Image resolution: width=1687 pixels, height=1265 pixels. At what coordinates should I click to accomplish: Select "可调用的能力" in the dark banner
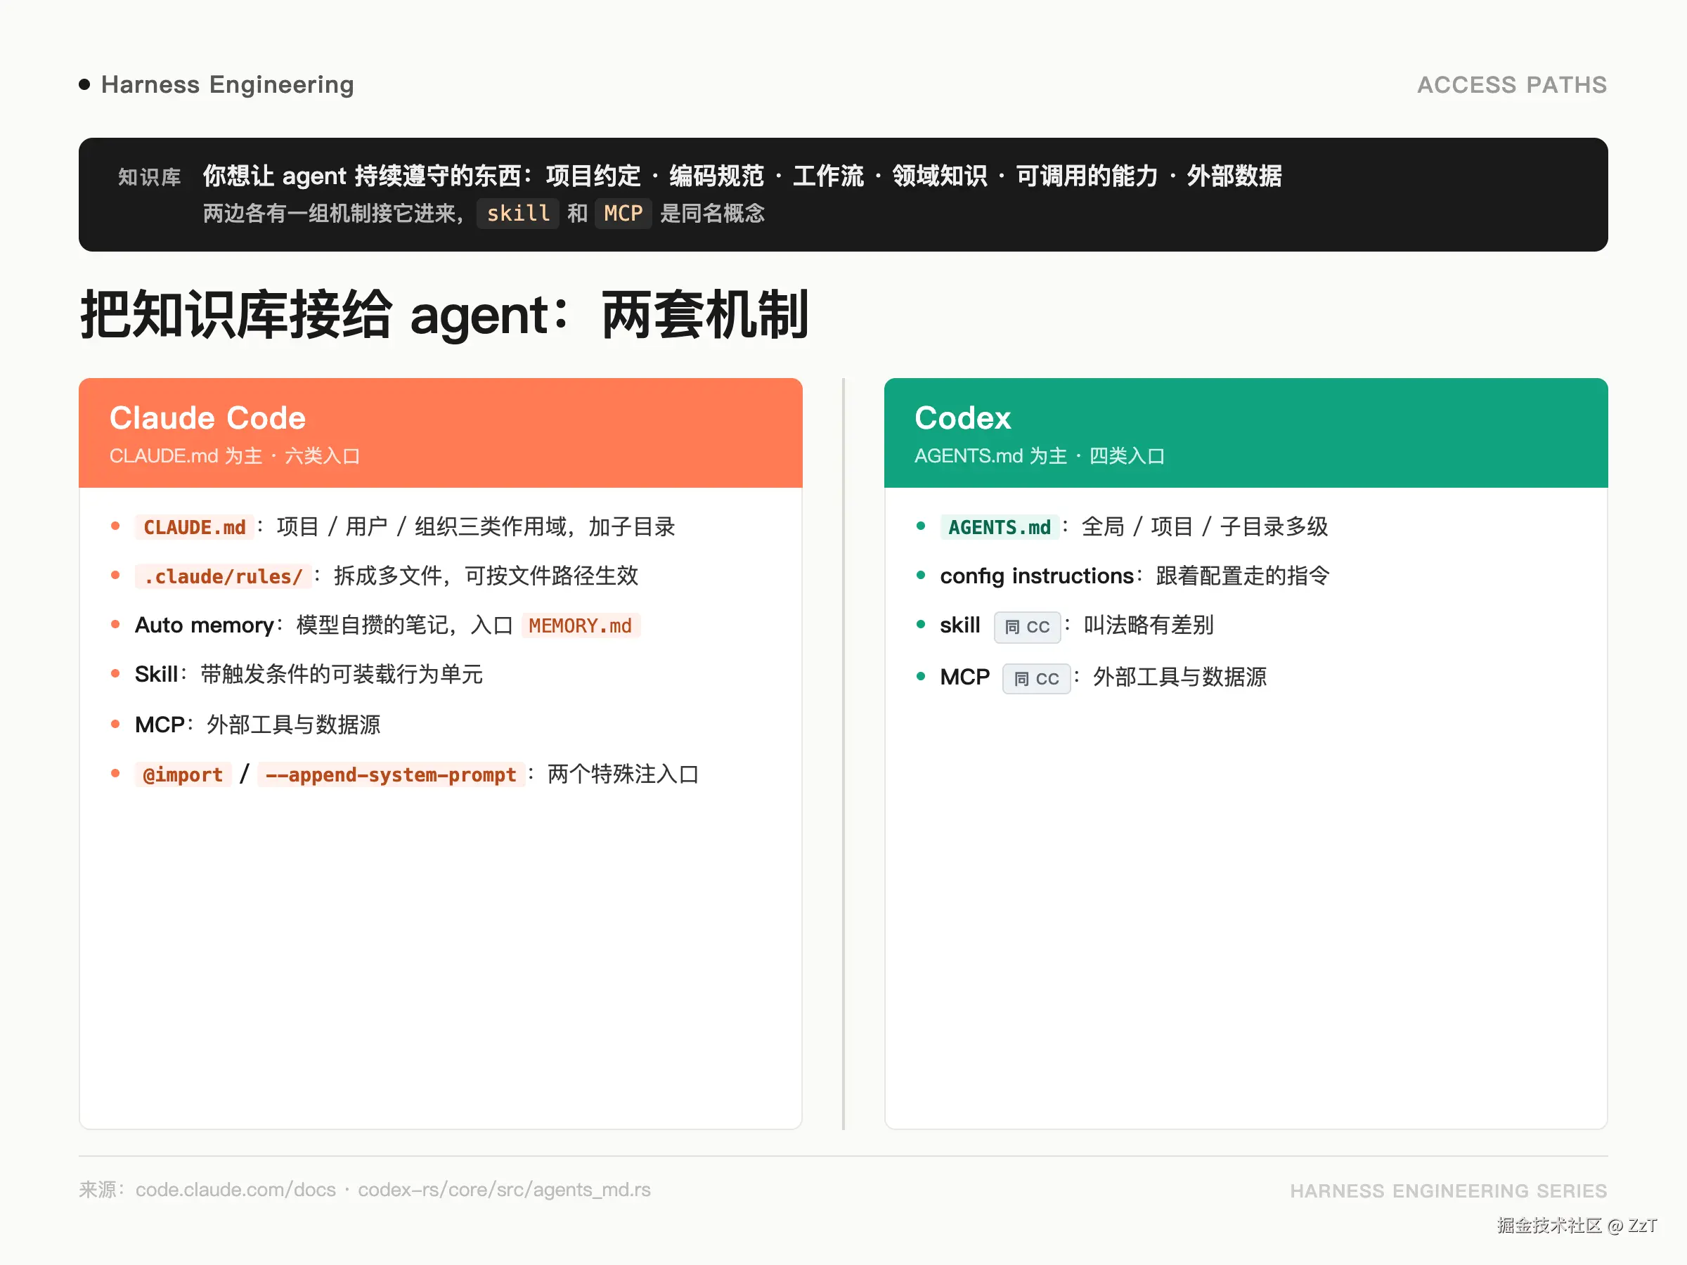(x=1087, y=176)
